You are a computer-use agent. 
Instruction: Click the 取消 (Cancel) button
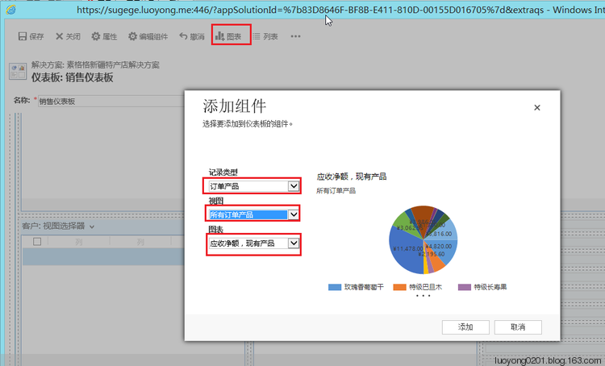pos(518,327)
